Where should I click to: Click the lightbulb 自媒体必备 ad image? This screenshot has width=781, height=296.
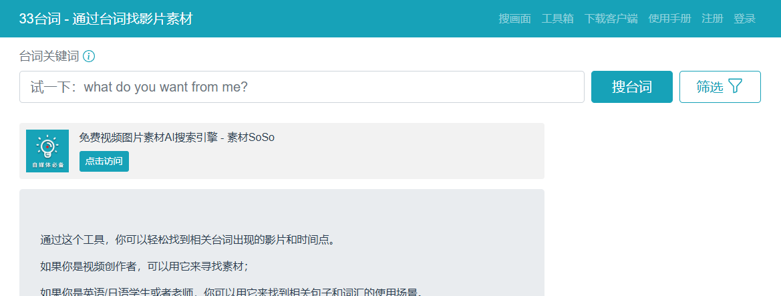pos(47,151)
